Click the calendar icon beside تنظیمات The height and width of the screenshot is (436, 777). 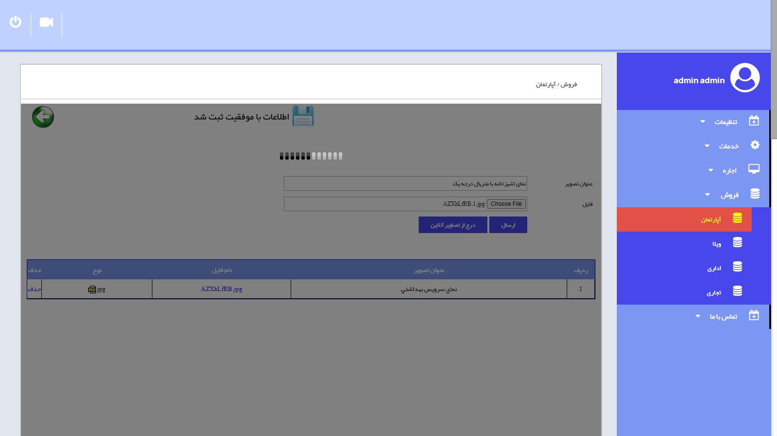click(x=754, y=121)
